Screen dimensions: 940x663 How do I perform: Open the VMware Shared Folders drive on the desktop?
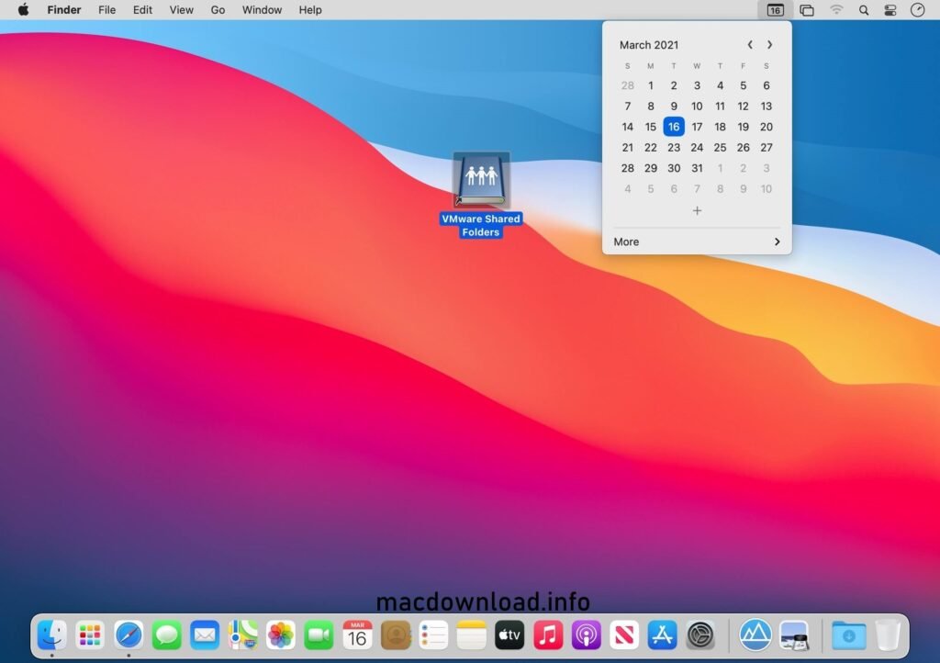tap(481, 180)
